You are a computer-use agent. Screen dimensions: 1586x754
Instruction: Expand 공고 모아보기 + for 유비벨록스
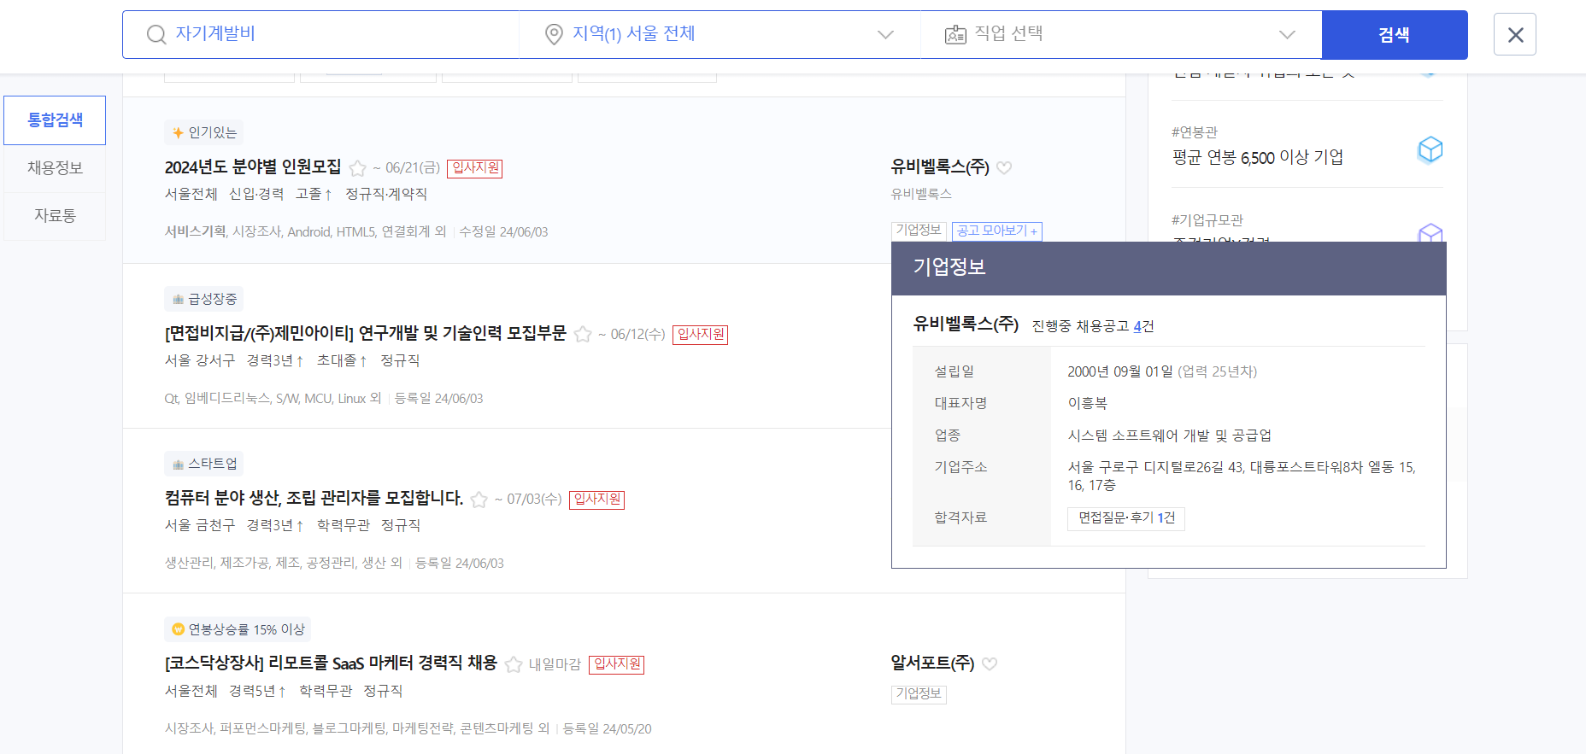(997, 231)
